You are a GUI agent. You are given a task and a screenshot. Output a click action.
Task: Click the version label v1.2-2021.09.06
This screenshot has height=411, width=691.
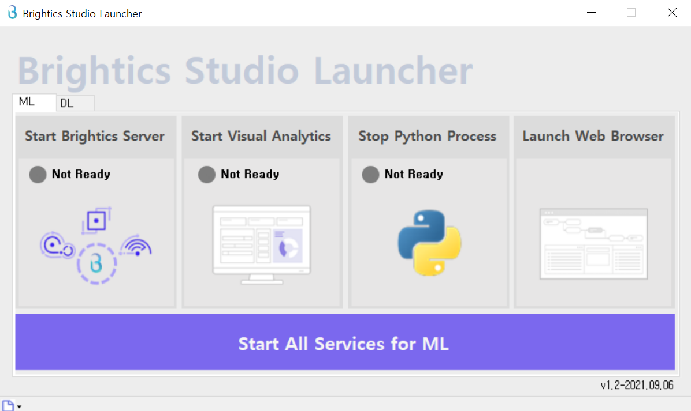click(x=637, y=386)
